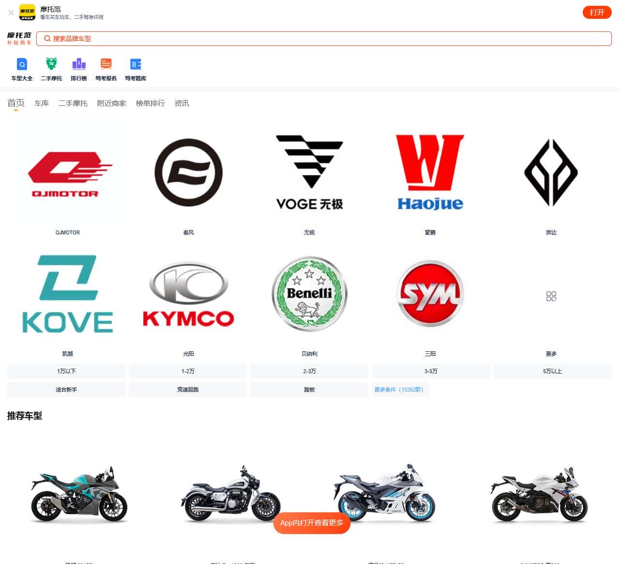Viewport: 619px width, 564px height.
Task: Switch to the 首页 tab
Action: click(16, 103)
